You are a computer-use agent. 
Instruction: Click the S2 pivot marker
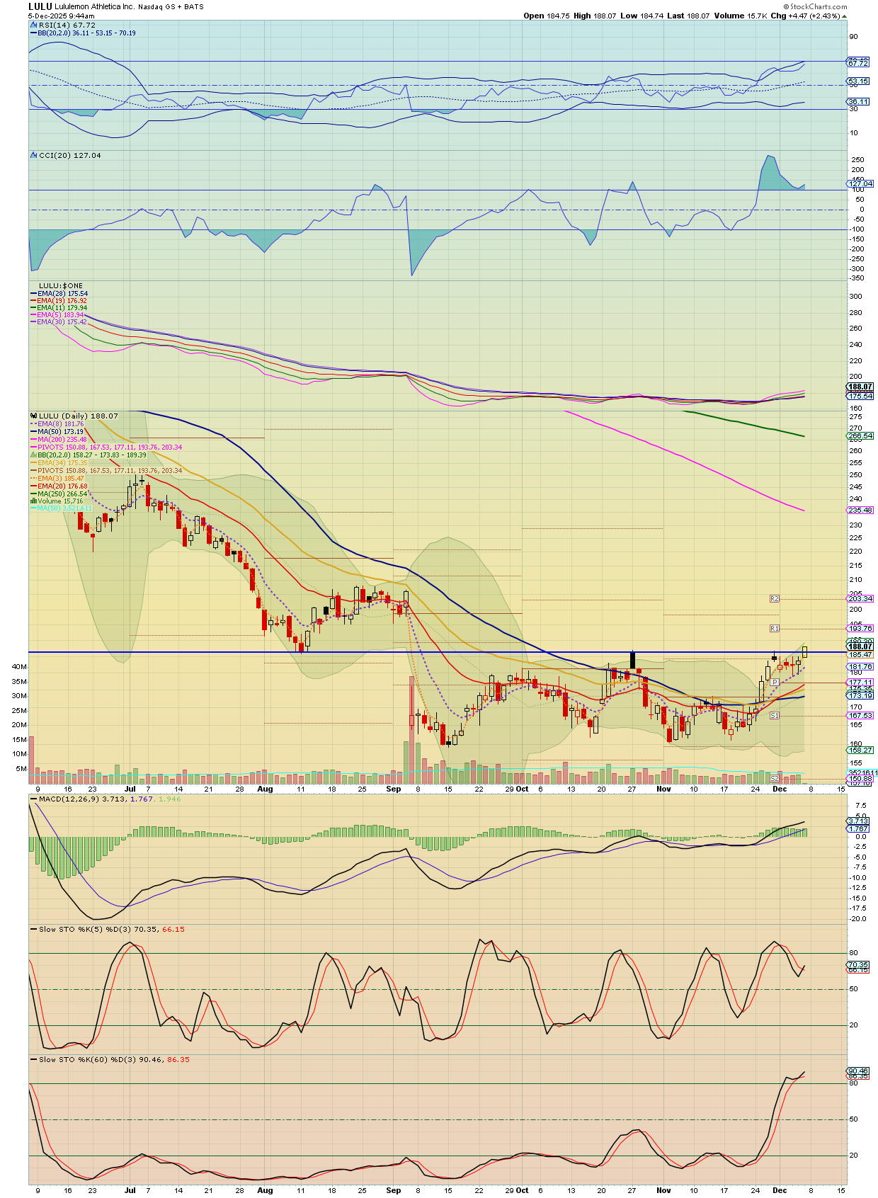(x=774, y=778)
